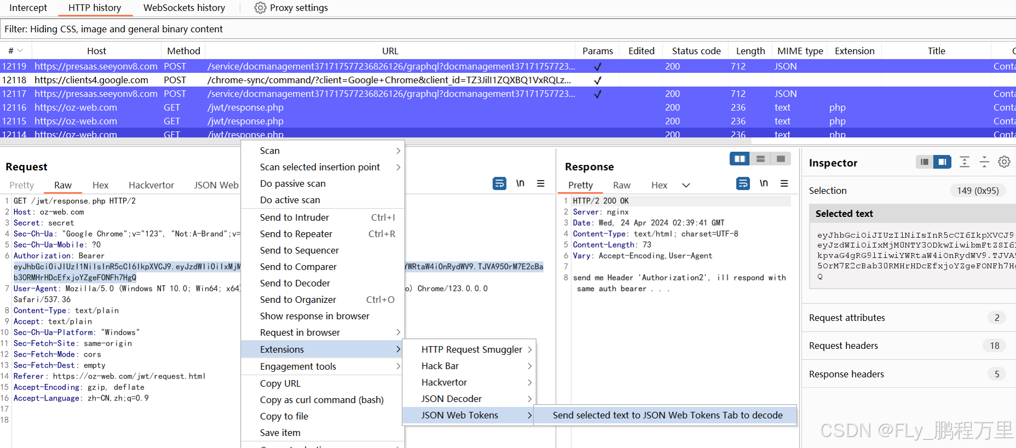This screenshot has width=1016, height=448.
Task: Switch response view to Hex tab
Action: 659,185
